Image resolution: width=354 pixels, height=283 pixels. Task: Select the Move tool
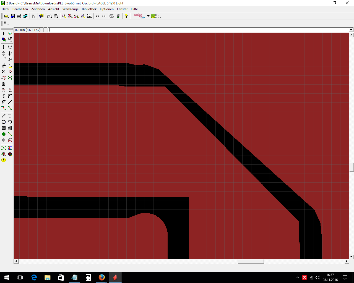[4, 47]
